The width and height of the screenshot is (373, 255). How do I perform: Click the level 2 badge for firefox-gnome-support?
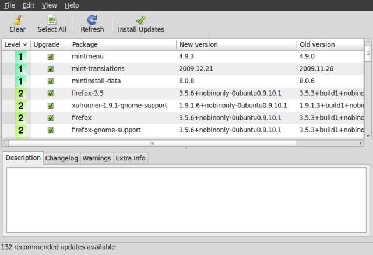21,130
